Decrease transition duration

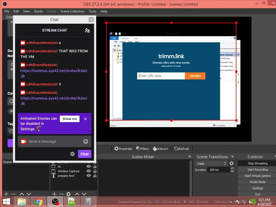pyautogui.click(x=232, y=171)
